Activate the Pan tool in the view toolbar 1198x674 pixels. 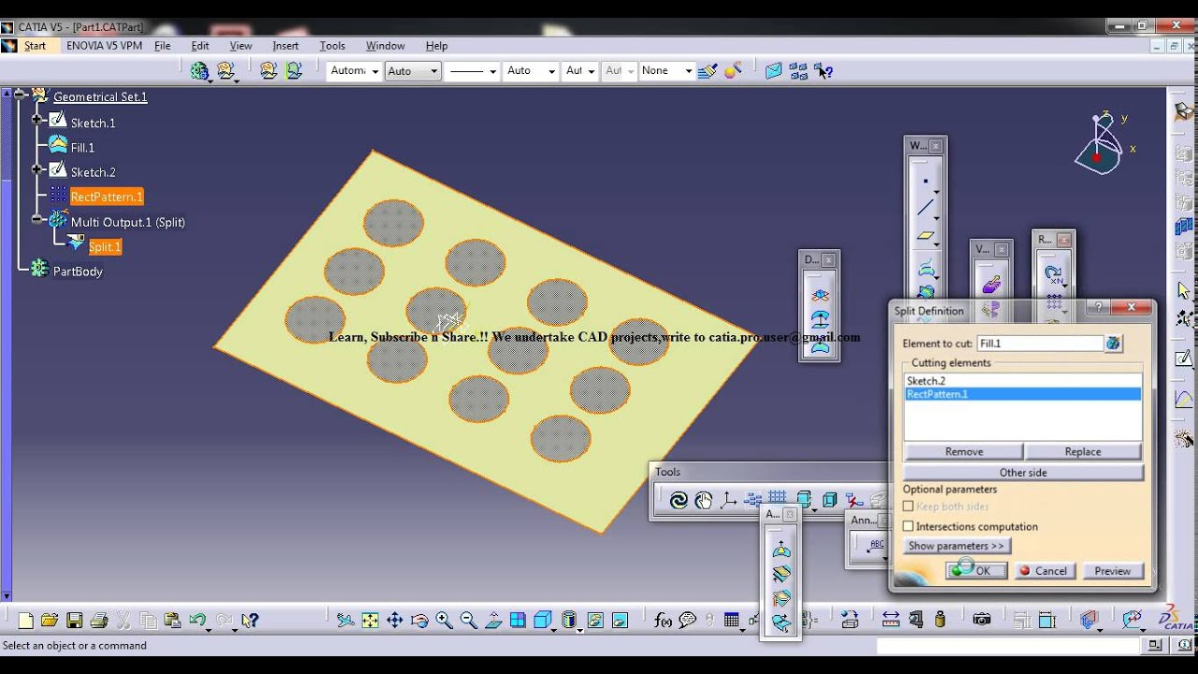395,620
